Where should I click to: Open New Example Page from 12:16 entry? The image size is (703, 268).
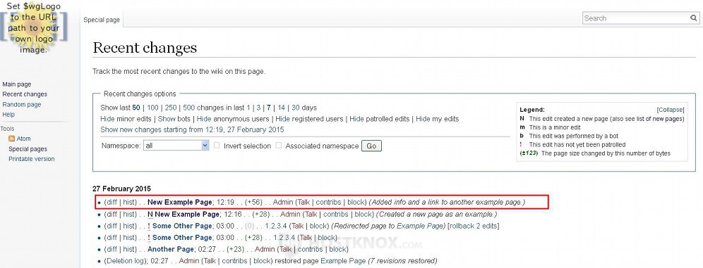tap(187, 215)
